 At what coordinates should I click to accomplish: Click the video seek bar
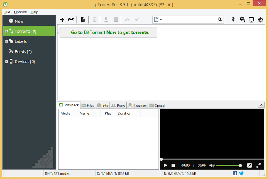point(212,159)
